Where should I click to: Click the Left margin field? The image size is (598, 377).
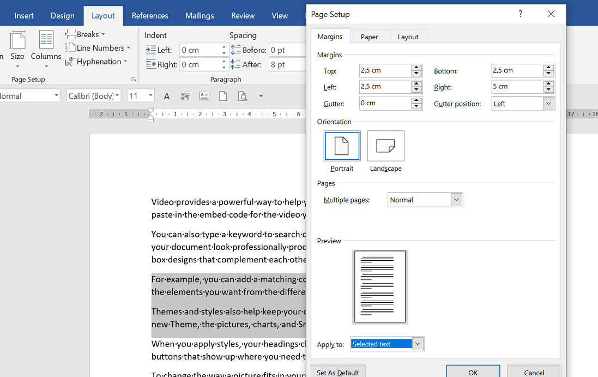(385, 87)
